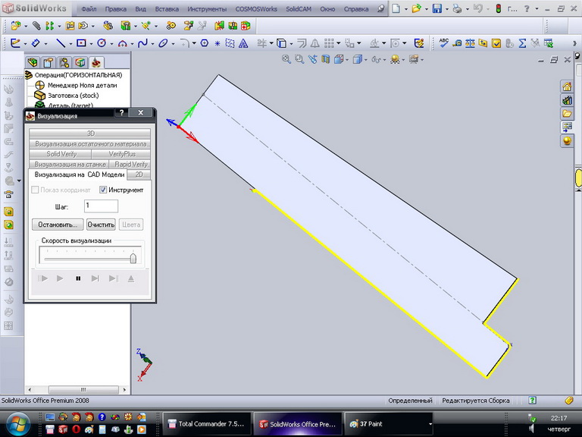Open the Rectangle tool dropdown arrow

coord(91,43)
